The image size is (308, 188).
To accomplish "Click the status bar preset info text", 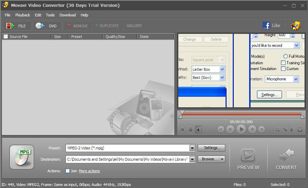I will 66,185.
